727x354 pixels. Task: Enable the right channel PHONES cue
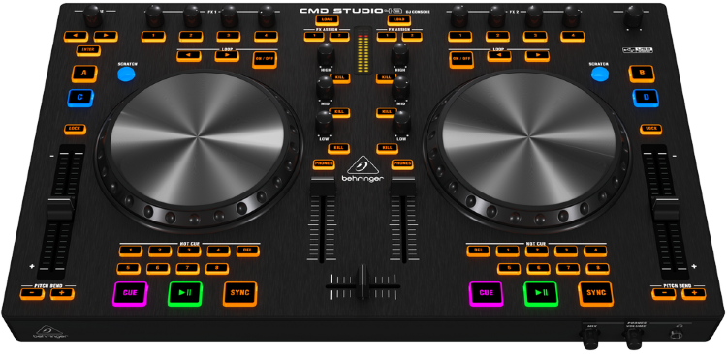point(402,164)
